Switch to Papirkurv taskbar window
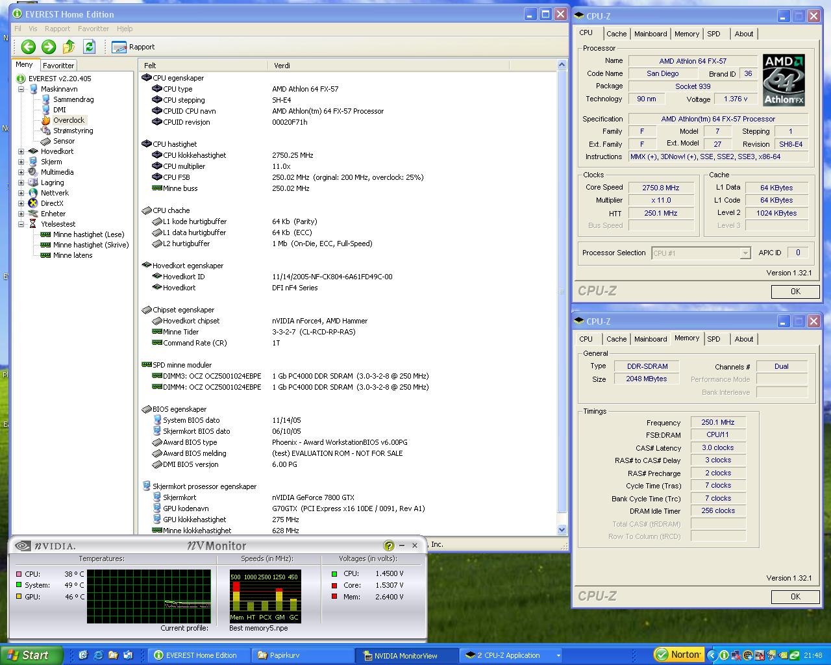 tap(303, 655)
